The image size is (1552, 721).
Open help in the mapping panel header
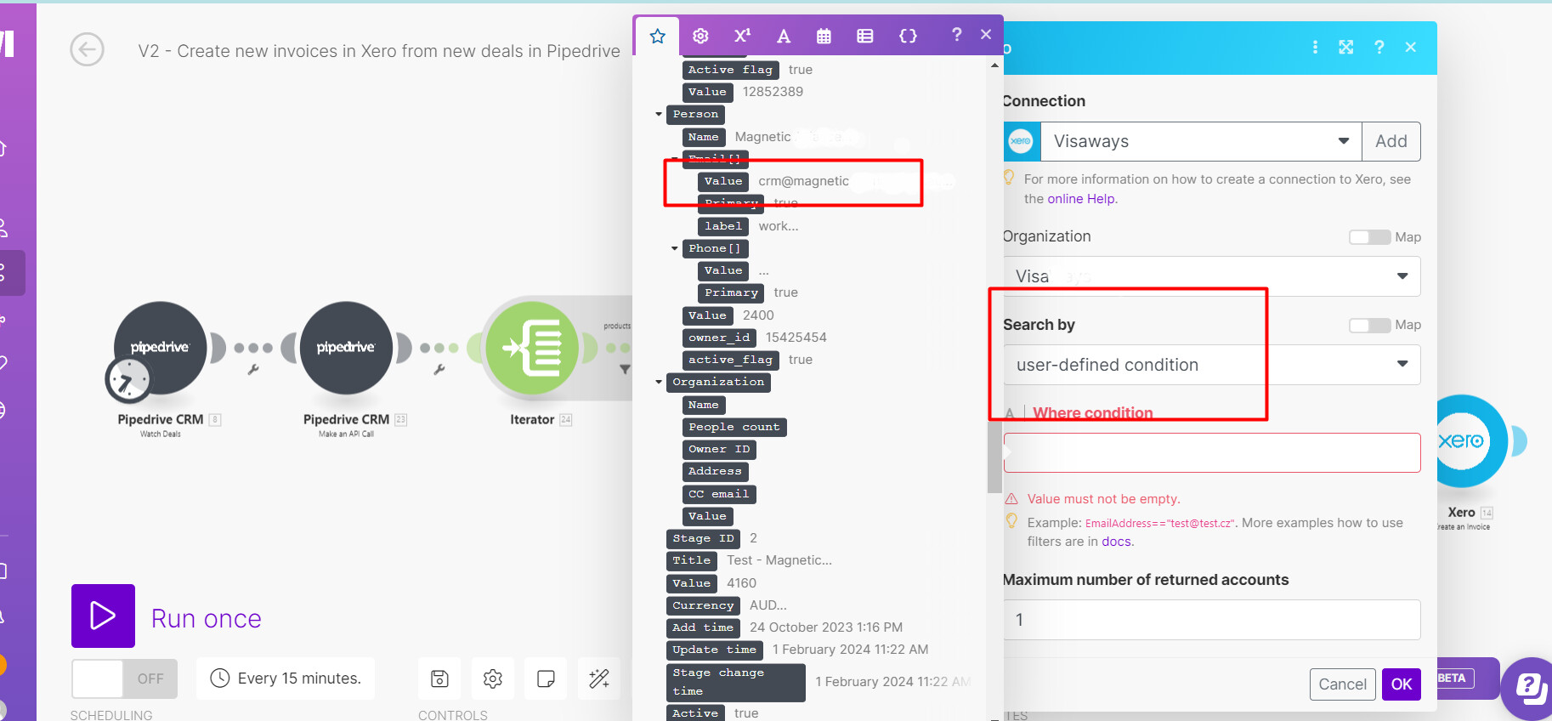[x=957, y=34]
